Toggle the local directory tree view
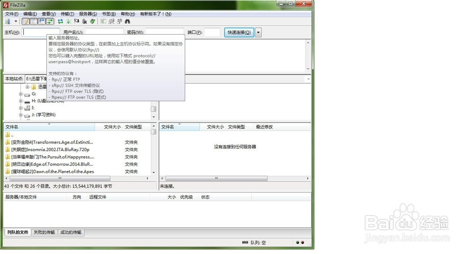 point(34,21)
